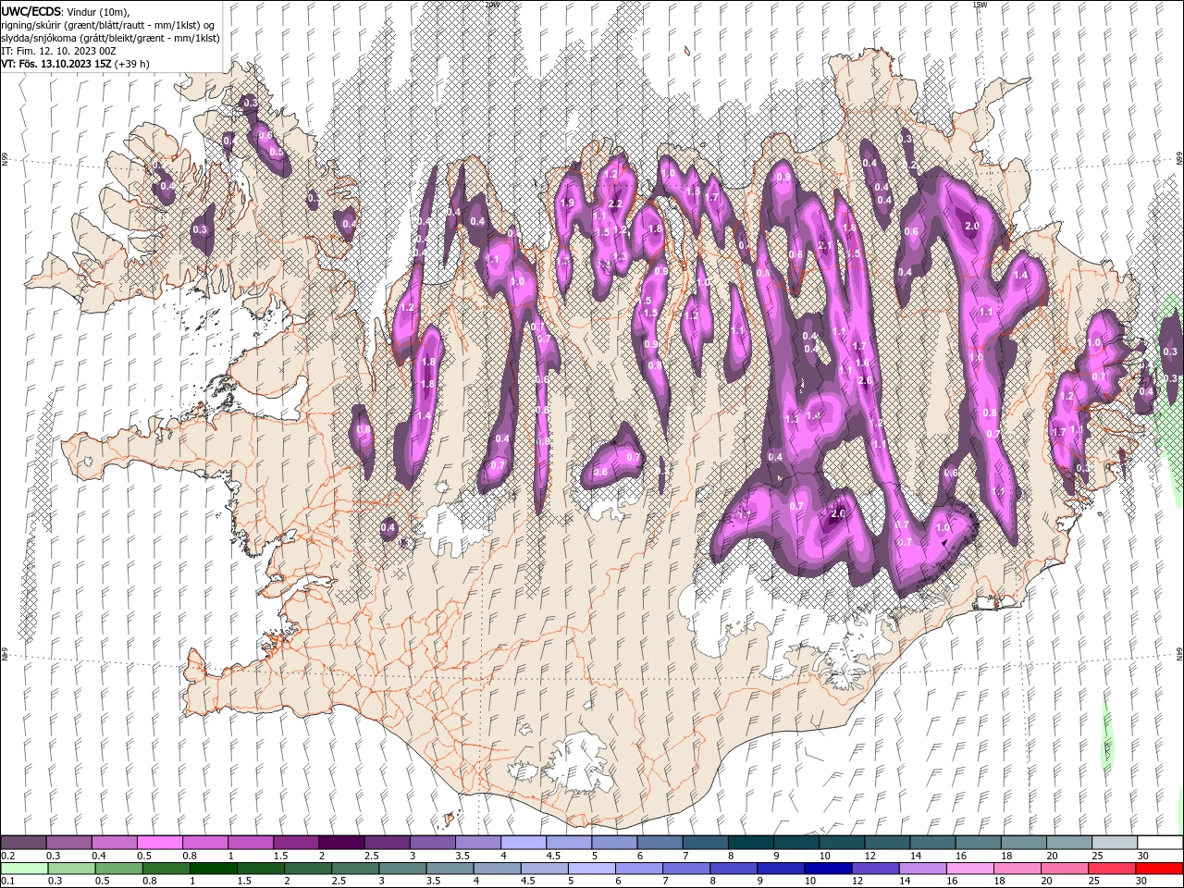The image size is (1184, 888).
Task: Click the 'Vindur (10m)' header text
Action: pos(99,11)
